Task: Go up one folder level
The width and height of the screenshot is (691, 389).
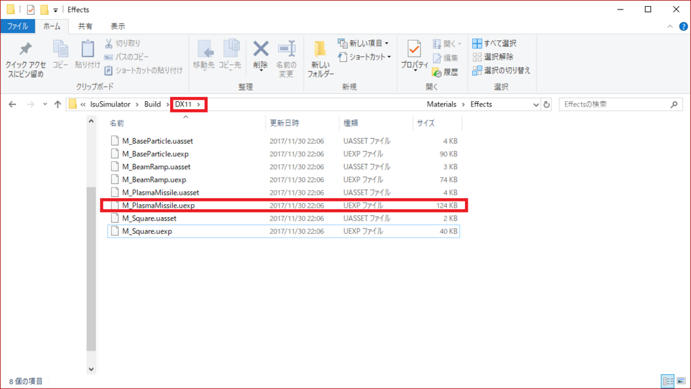Action: click(57, 104)
